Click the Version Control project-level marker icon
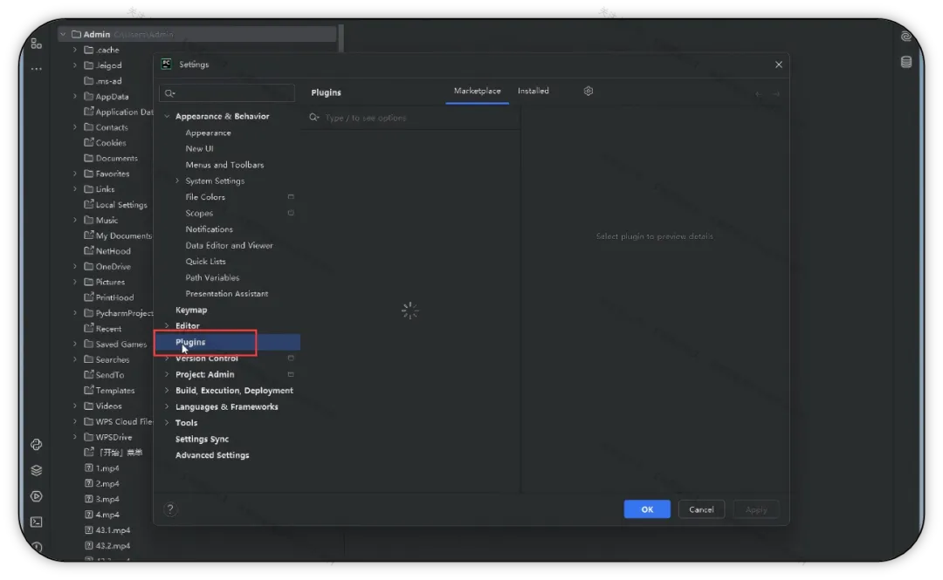943x580 pixels. tap(291, 358)
